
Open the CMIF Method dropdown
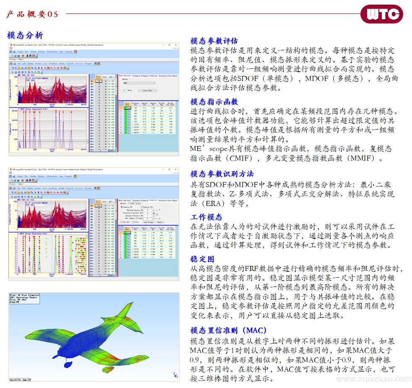138,83
